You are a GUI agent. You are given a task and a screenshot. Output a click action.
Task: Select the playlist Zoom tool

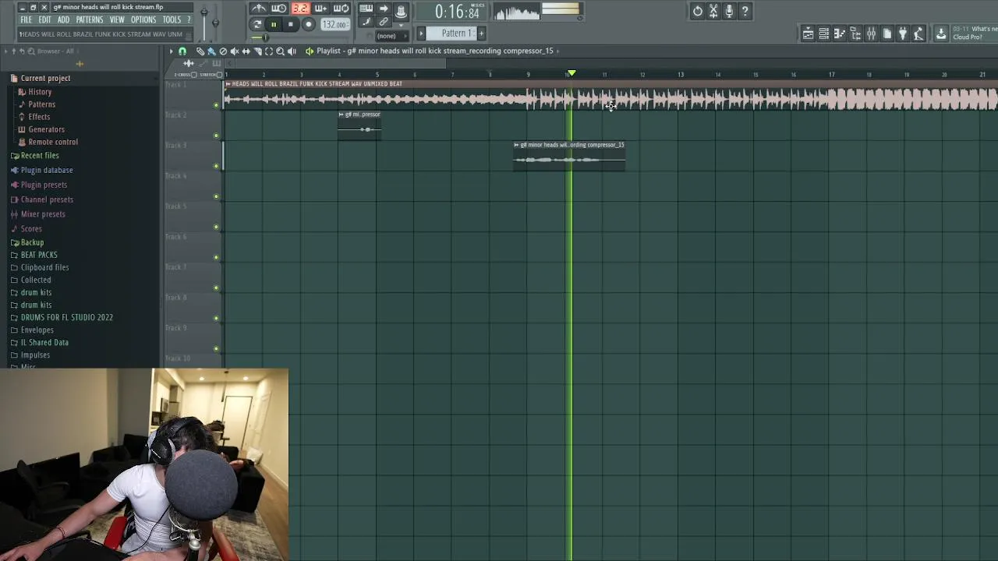click(x=280, y=51)
